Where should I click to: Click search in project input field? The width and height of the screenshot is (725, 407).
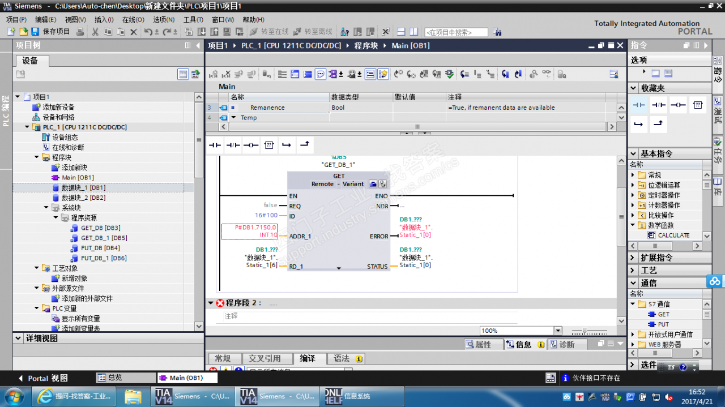pyautogui.click(x=456, y=32)
